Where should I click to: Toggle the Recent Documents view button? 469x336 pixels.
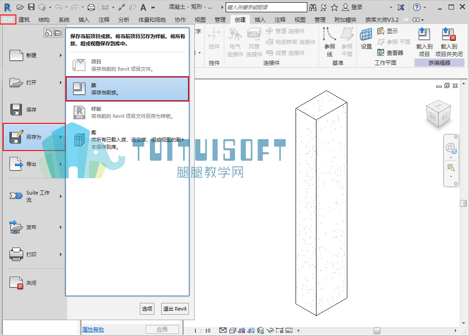(48, 33)
